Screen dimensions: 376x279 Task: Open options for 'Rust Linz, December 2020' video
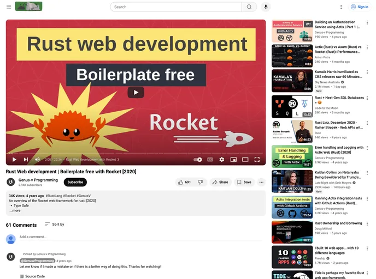click(x=367, y=123)
